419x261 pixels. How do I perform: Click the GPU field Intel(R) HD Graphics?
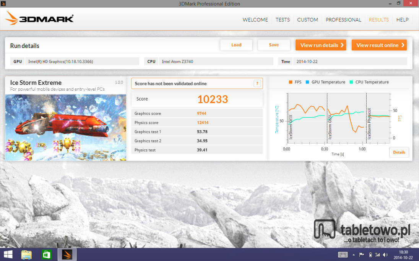pyautogui.click(x=82, y=61)
